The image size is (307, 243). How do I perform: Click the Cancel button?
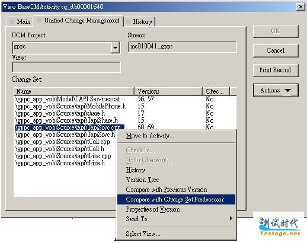276,50
